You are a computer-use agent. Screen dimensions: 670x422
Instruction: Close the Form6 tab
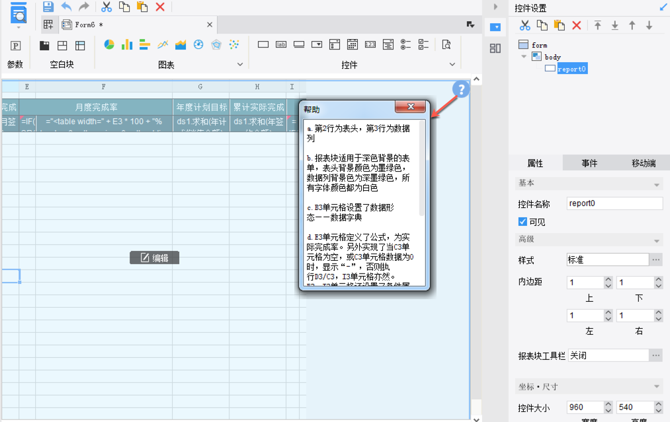pos(210,24)
